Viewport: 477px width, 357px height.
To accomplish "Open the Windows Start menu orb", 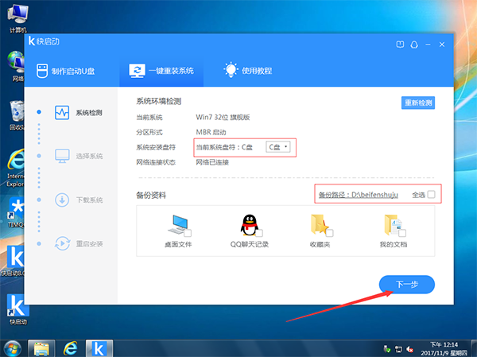I will tap(14, 347).
